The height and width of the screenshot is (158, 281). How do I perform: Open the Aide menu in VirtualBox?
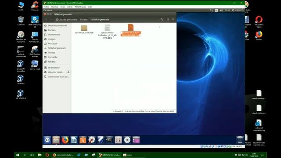[90, 7]
